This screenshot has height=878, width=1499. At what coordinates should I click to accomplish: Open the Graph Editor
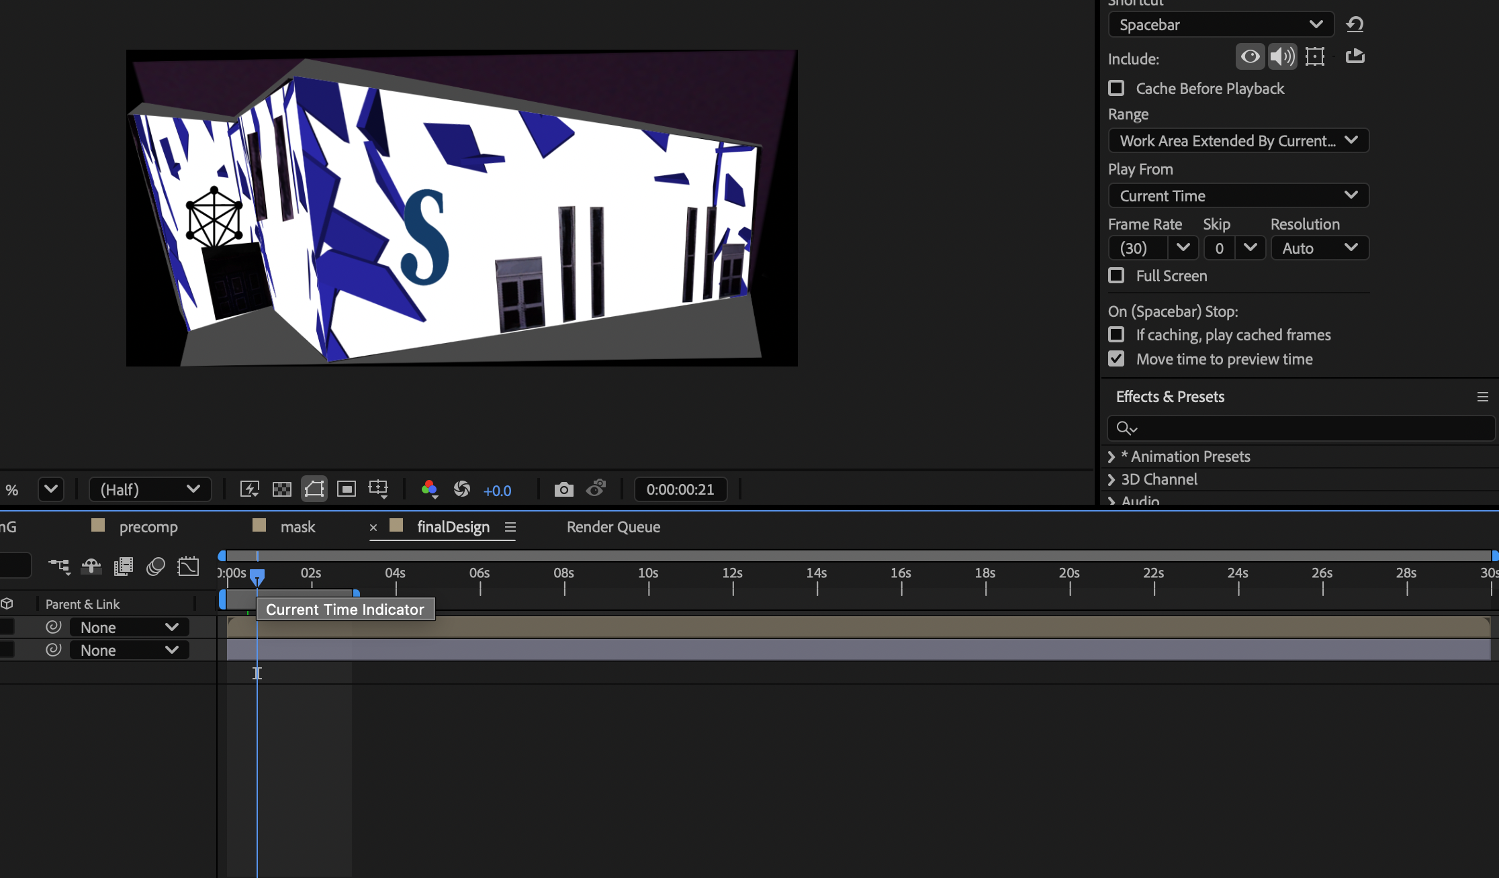point(188,566)
